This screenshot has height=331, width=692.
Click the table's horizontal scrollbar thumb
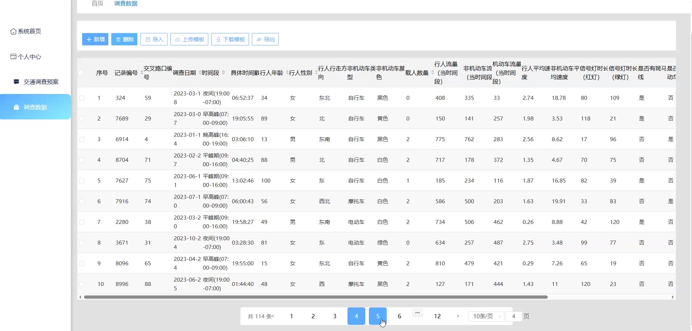(x=315, y=297)
